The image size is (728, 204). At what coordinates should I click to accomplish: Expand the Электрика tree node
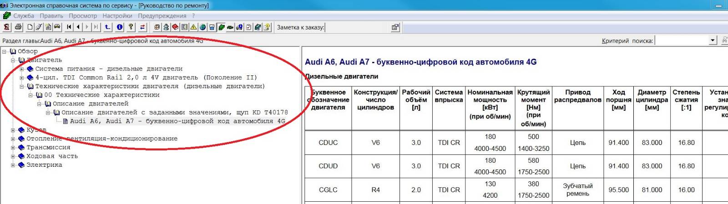click(13, 165)
